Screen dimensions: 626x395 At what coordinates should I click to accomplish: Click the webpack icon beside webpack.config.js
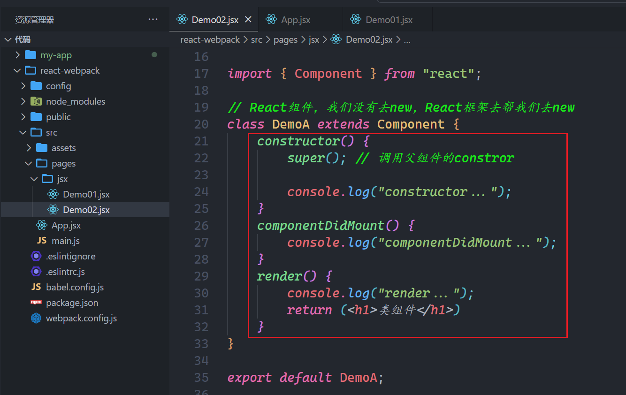[x=36, y=318]
